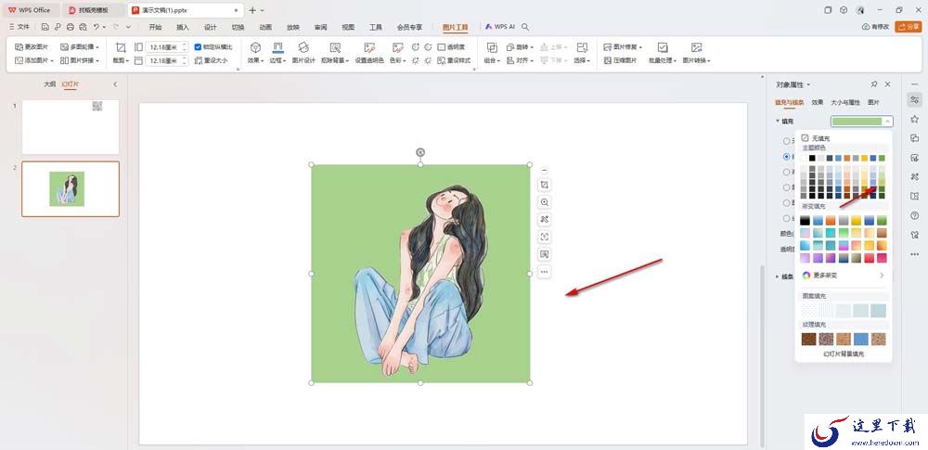Click Reset Style (重设样式)
The height and width of the screenshot is (450, 928).
[454, 60]
